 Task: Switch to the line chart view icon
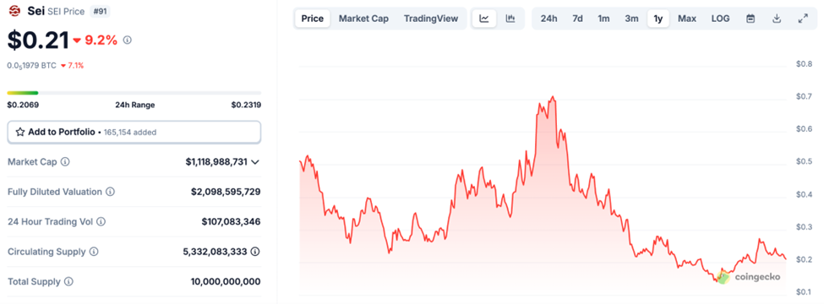pyautogui.click(x=484, y=19)
